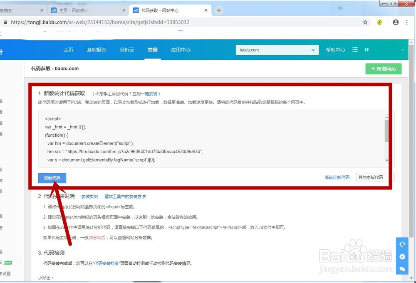Click the list icon next to 帮助中心
416x283 pixels.
click(x=355, y=49)
